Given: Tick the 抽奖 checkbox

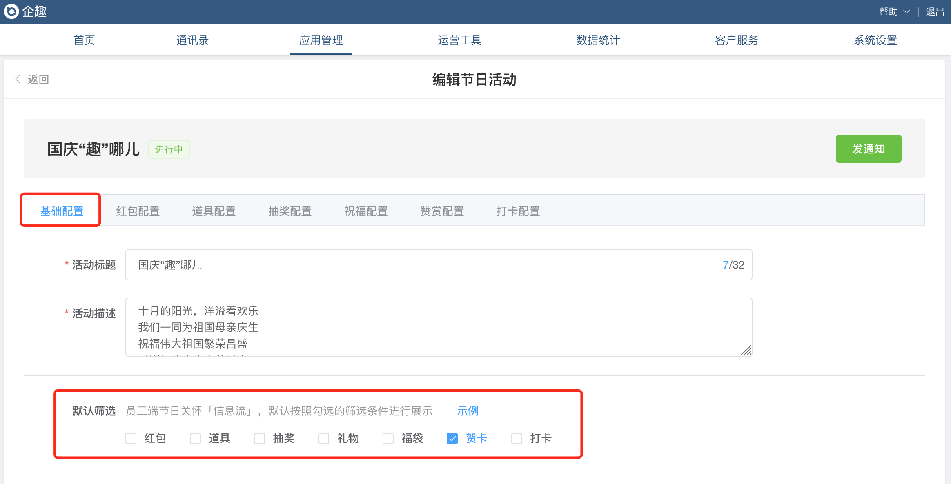Looking at the screenshot, I should click(x=260, y=438).
